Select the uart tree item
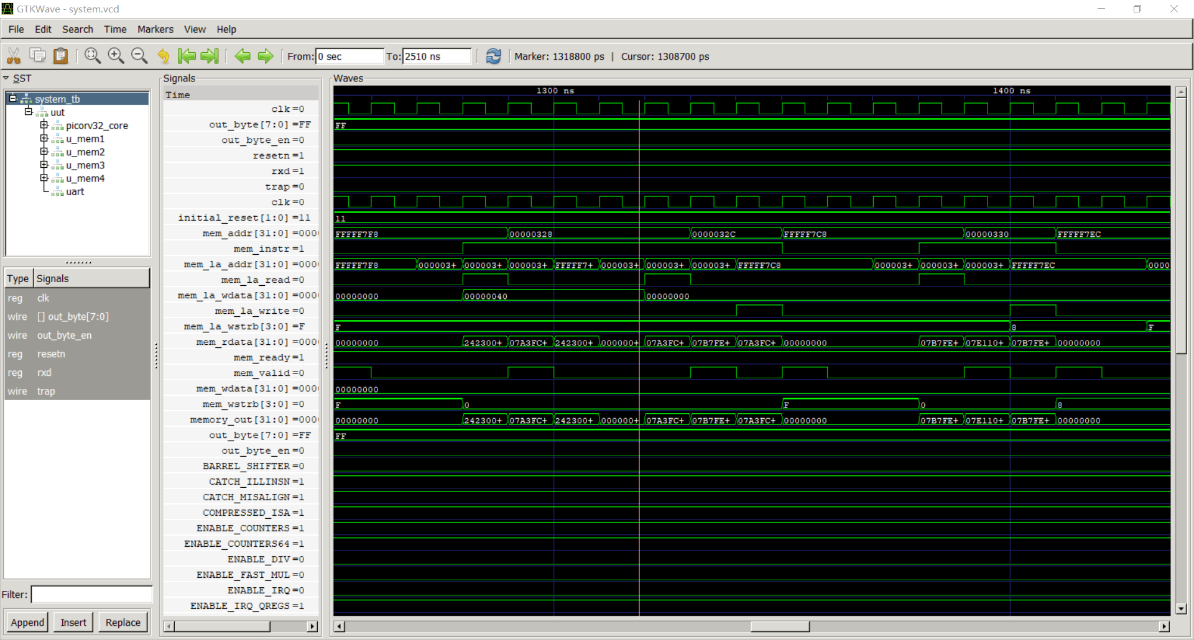This screenshot has height=640, width=1194. [75, 191]
